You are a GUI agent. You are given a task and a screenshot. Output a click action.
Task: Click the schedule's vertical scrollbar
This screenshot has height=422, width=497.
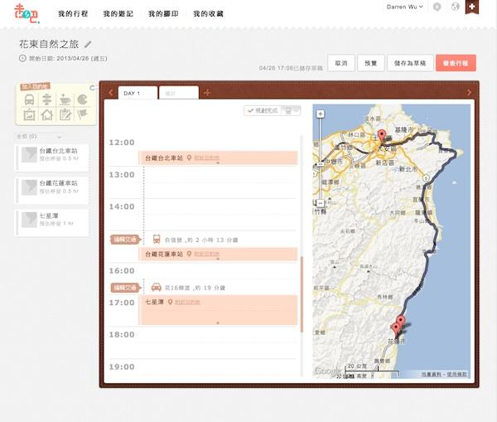302,290
